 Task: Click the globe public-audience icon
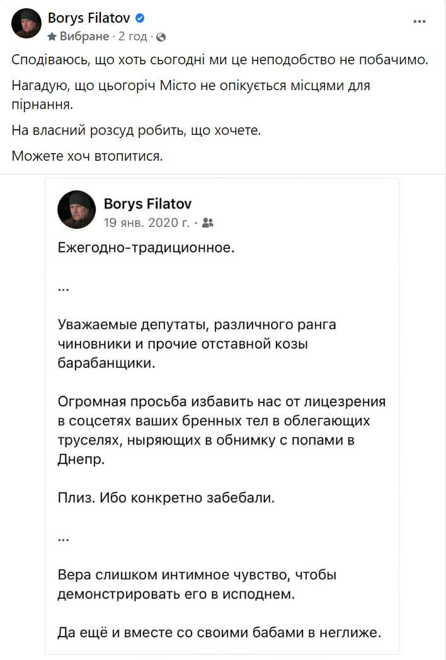click(161, 37)
